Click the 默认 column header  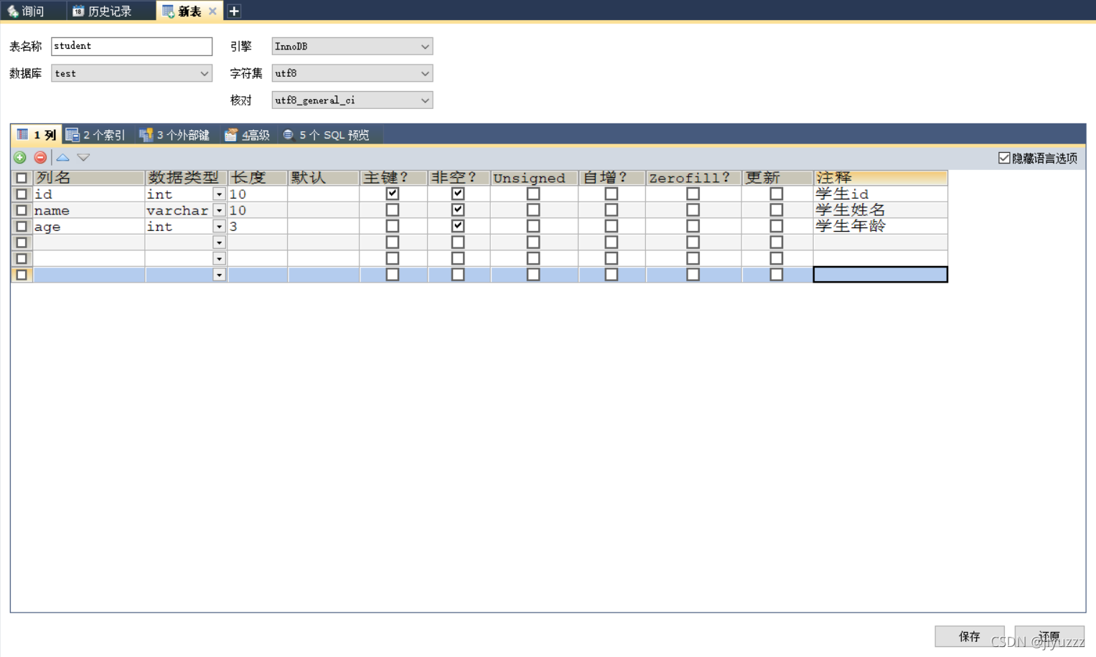tap(324, 178)
